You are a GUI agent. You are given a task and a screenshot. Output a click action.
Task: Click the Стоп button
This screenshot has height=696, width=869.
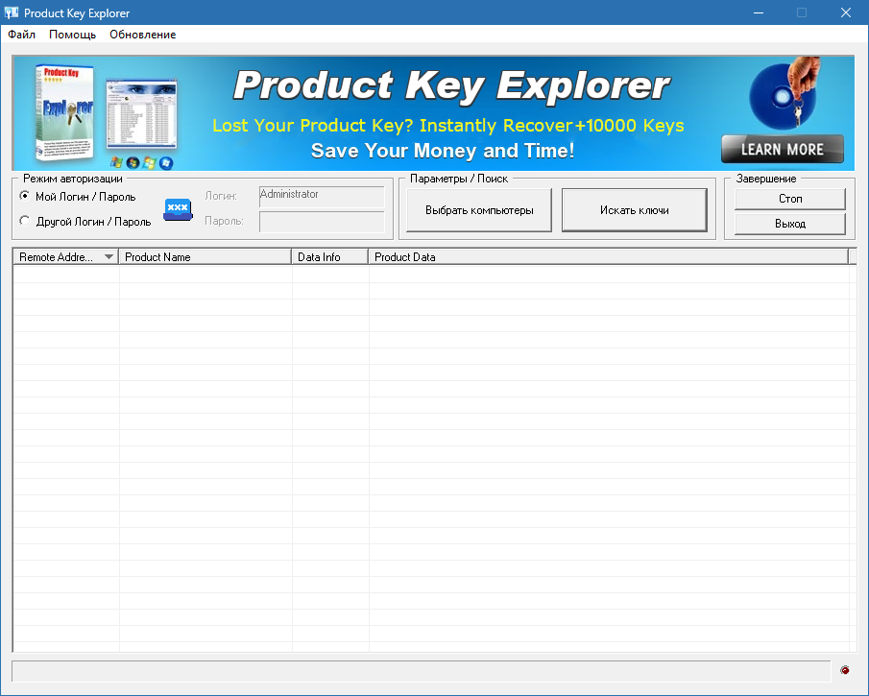tap(790, 199)
